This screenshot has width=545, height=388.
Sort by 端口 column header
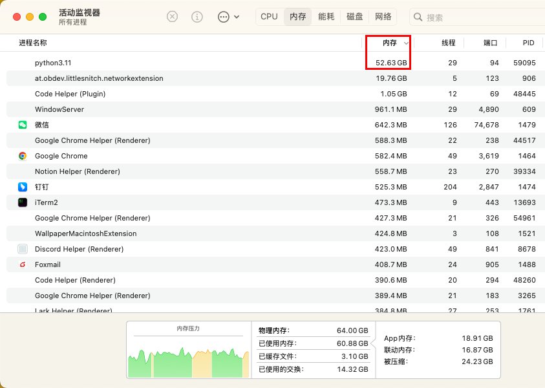tap(491, 43)
